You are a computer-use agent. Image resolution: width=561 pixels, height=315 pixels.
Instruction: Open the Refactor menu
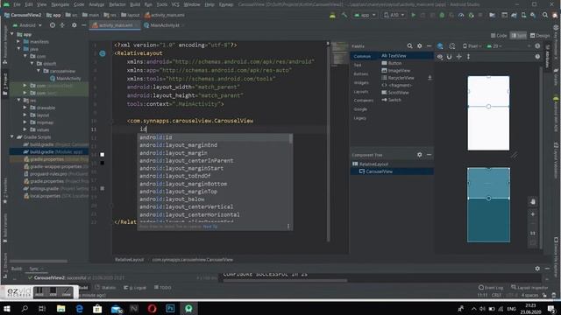pos(117,4)
